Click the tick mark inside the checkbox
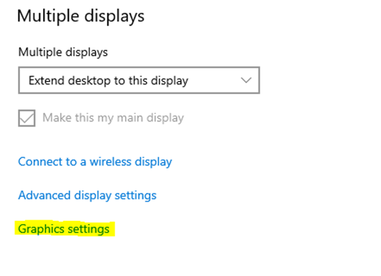Image resolution: width=381 pixels, height=276 pixels. click(x=27, y=117)
